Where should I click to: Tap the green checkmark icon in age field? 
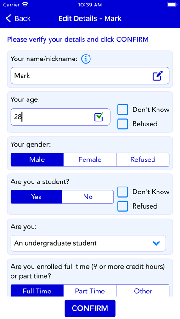click(99, 117)
